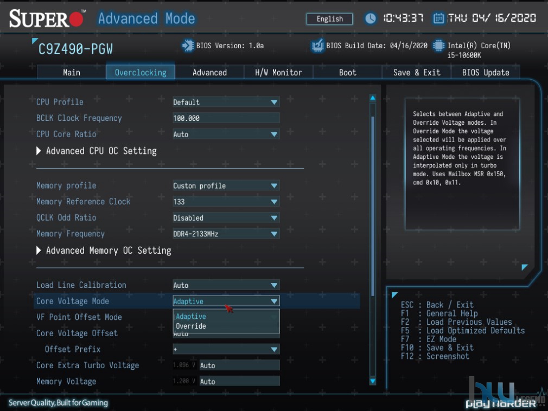Open the QCLK Odd Ratio dropdown
548x411 pixels.
point(226,218)
